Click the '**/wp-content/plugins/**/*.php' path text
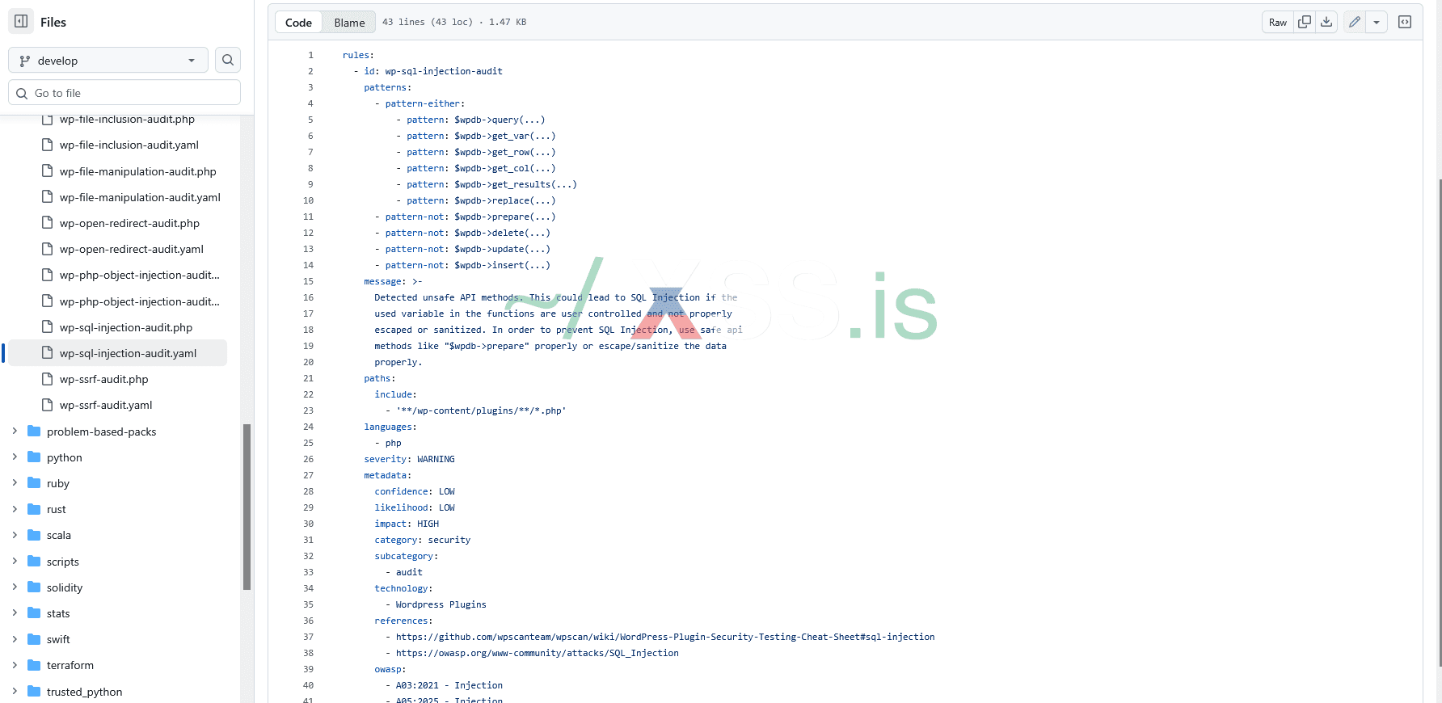The image size is (1442, 703). tap(481, 410)
